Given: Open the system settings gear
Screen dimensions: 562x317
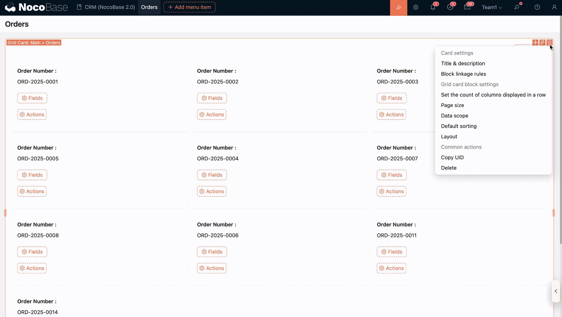Looking at the screenshot, I should 416,8.
